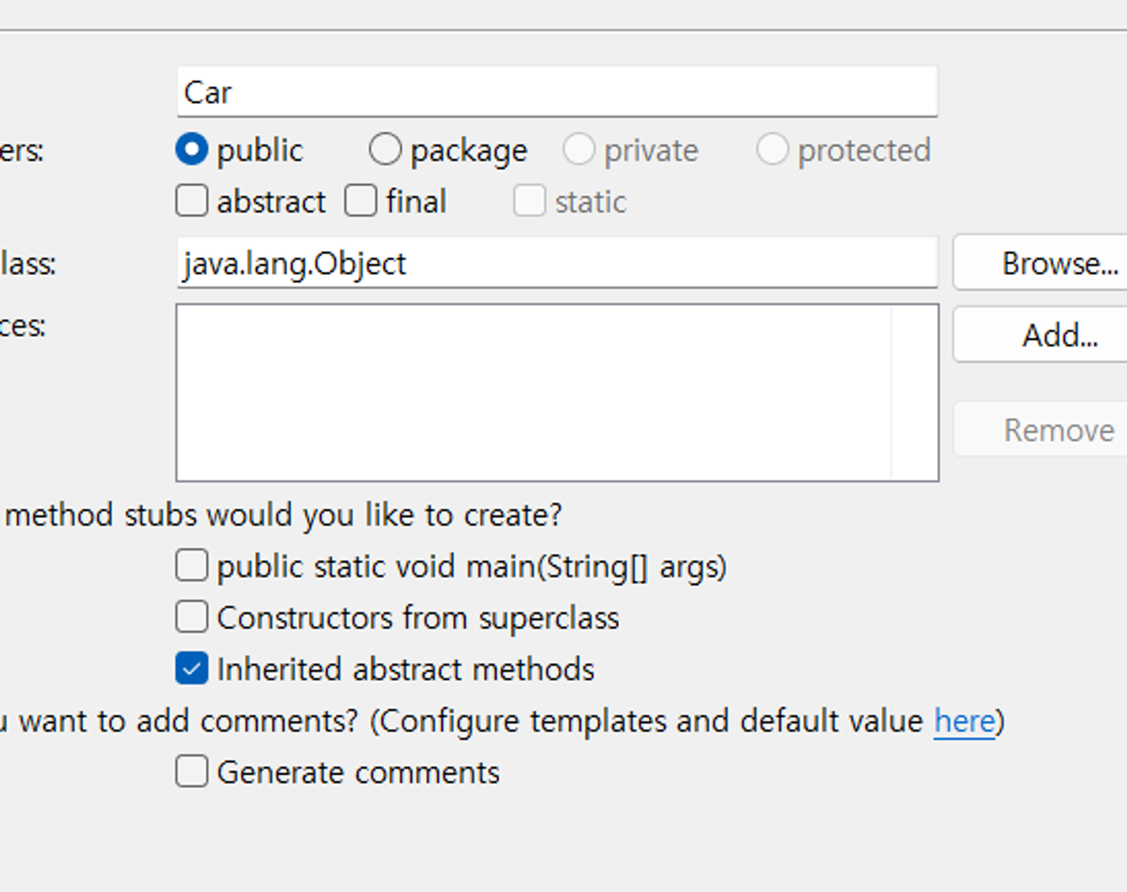The height and width of the screenshot is (892, 1127).
Task: Click the 'public' label text
Action: coord(260,150)
